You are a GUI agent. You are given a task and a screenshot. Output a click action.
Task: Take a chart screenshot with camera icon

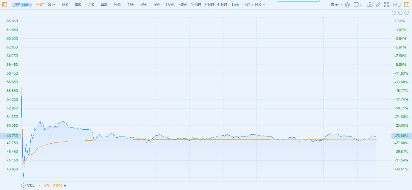coord(370,5)
